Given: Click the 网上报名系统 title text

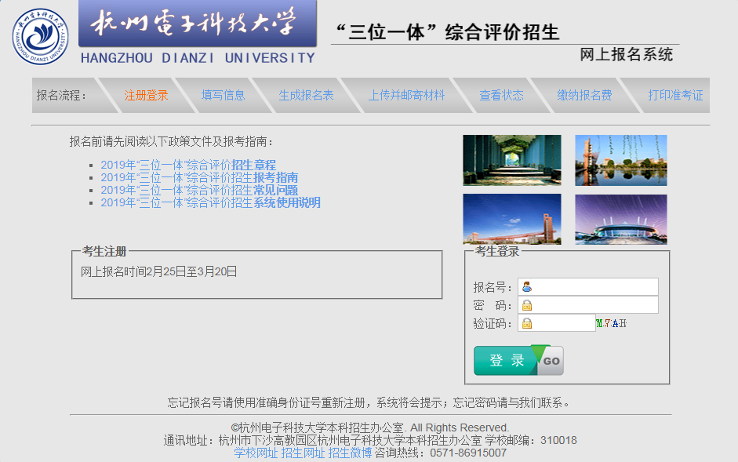Looking at the screenshot, I should pos(626,55).
